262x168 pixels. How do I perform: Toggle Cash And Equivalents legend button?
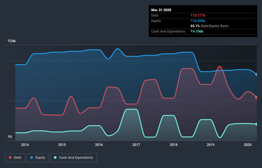[73, 158]
